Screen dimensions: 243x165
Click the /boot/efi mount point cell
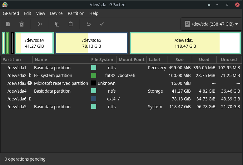tap(126, 75)
